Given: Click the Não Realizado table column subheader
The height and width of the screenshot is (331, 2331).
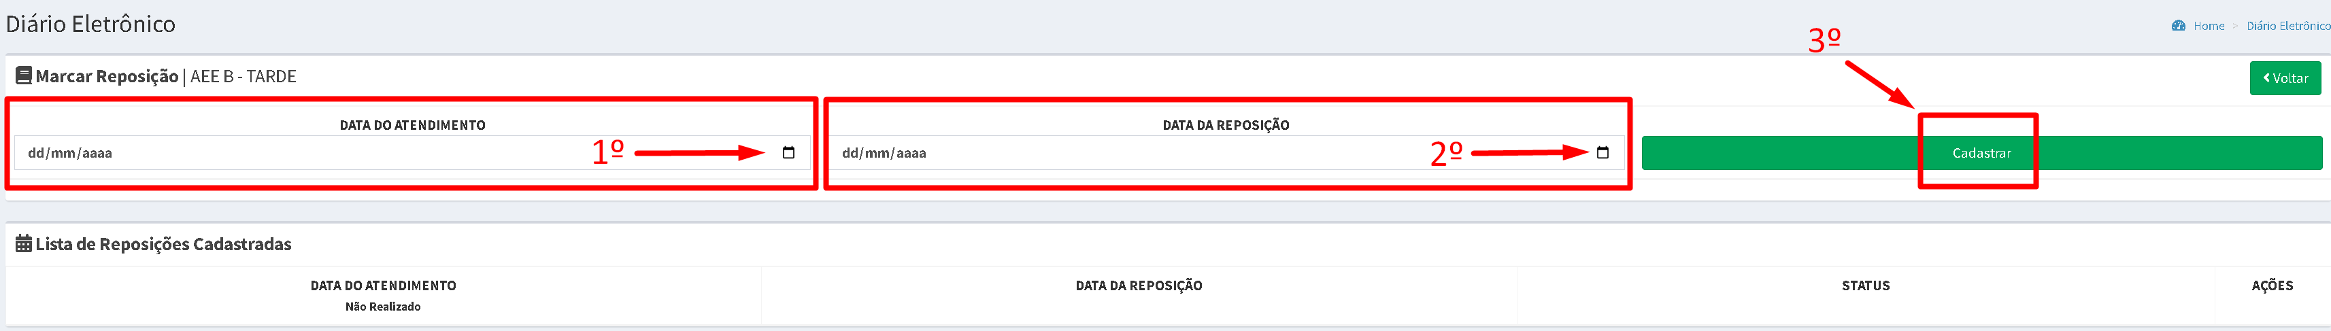Looking at the screenshot, I should tap(383, 307).
